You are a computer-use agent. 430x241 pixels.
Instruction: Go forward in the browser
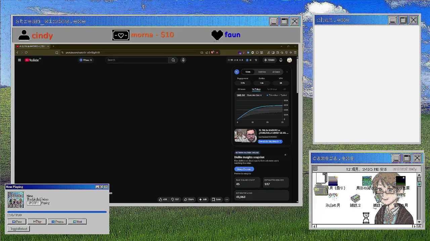click(22, 53)
